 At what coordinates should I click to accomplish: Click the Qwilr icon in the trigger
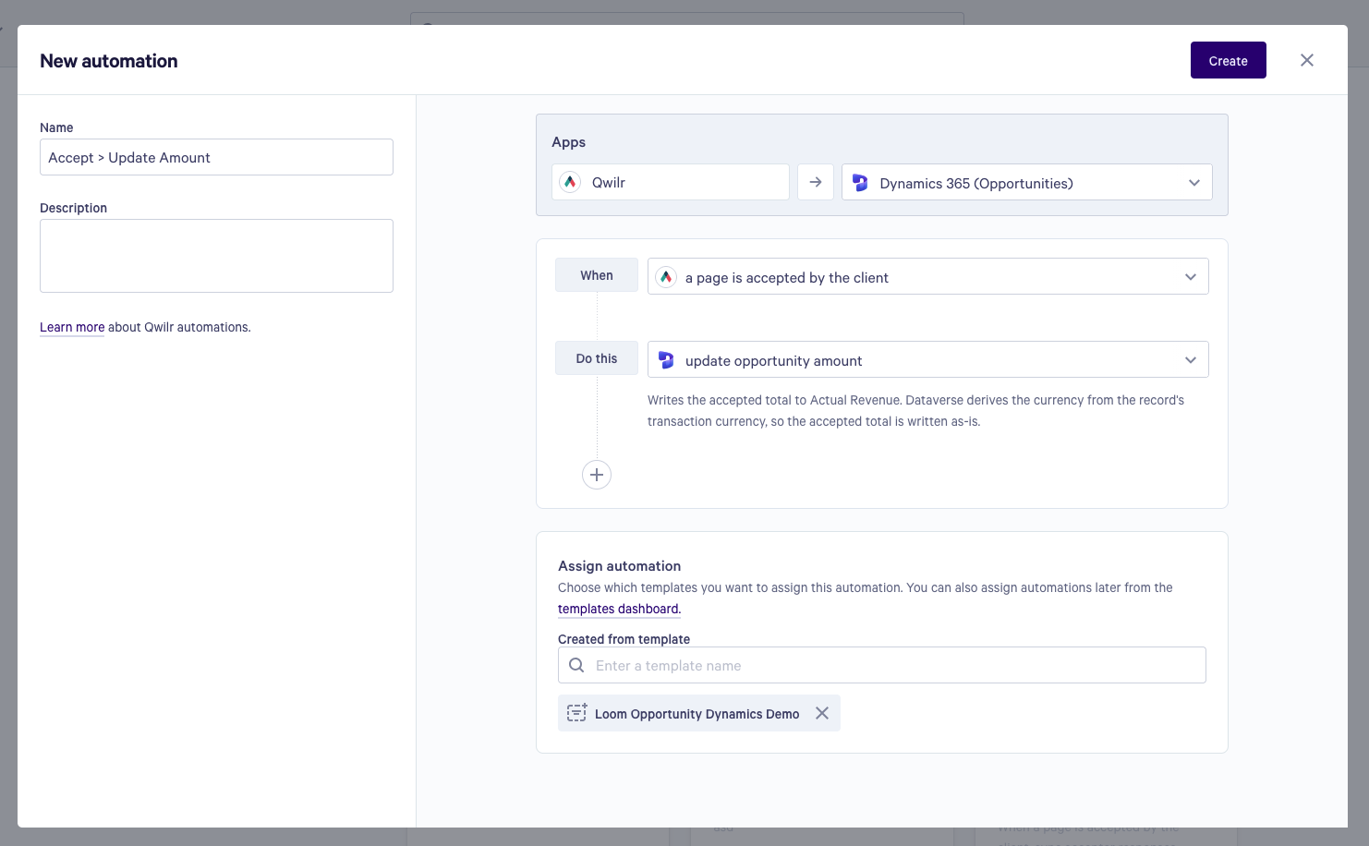click(x=666, y=277)
